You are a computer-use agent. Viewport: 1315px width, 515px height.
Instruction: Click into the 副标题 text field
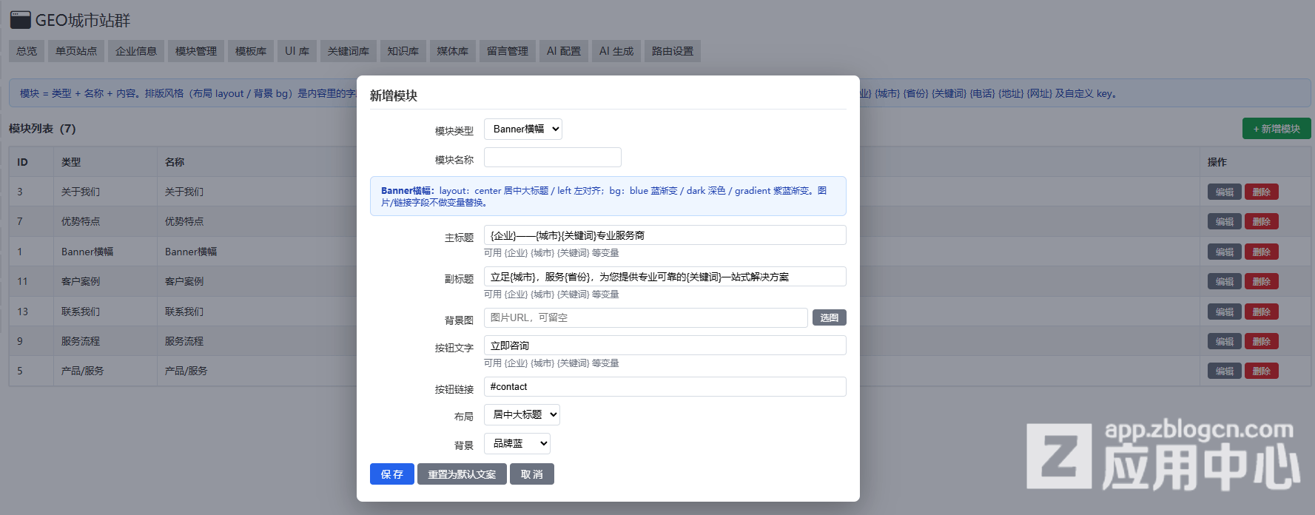click(665, 277)
